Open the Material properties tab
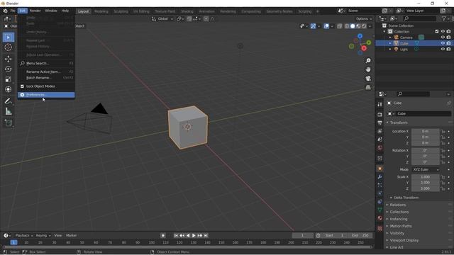This screenshot has height=255, width=454. [380, 218]
